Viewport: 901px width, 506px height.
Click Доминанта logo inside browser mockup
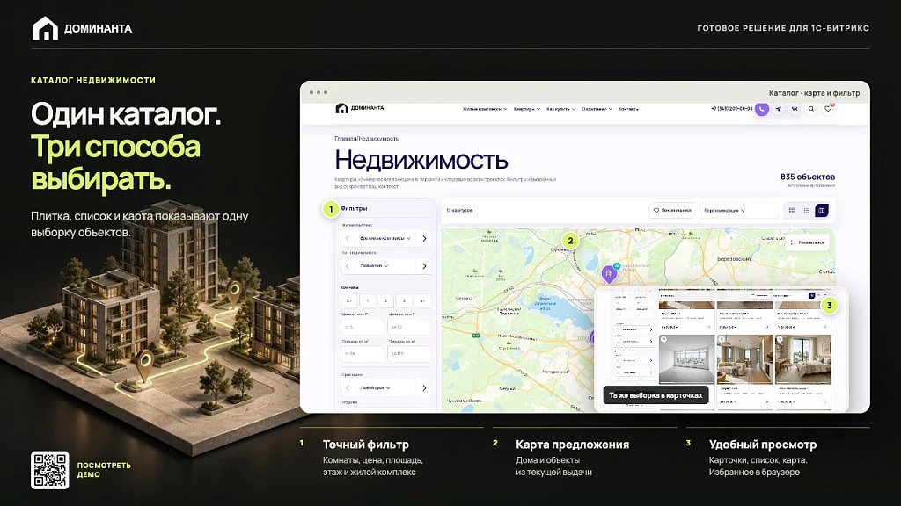point(359,108)
